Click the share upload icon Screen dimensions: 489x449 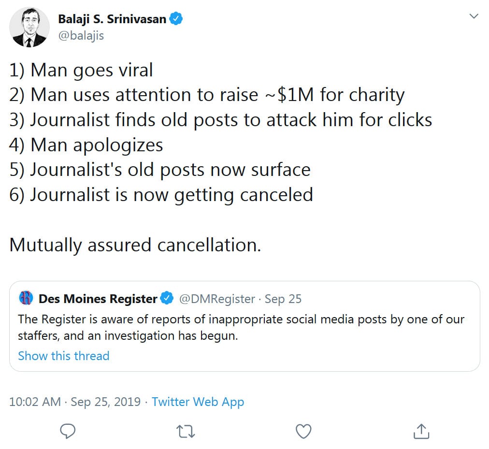click(x=421, y=430)
